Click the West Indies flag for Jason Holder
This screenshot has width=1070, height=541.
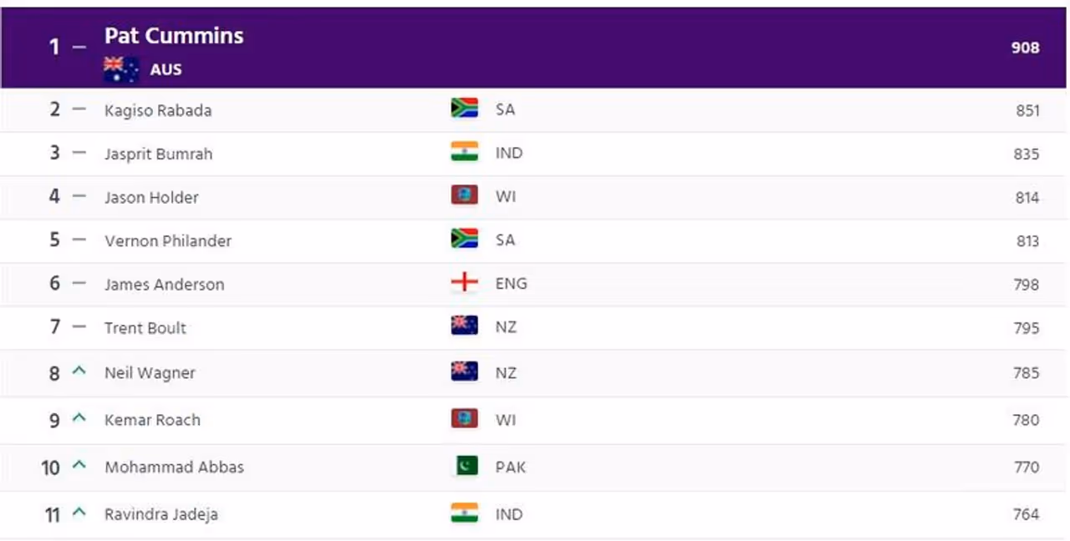point(464,195)
